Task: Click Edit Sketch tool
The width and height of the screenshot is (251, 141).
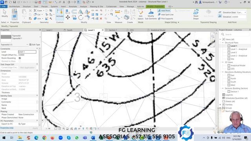Action: click(140, 14)
